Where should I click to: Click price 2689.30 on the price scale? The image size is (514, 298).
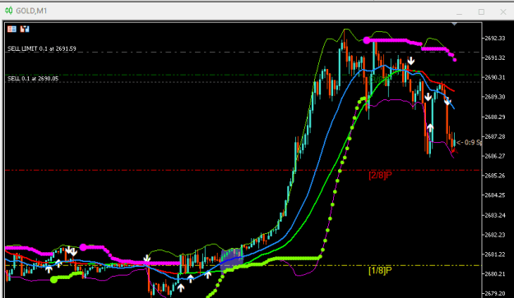coord(494,97)
